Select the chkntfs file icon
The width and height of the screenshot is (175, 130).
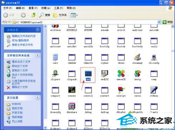tap(88, 57)
